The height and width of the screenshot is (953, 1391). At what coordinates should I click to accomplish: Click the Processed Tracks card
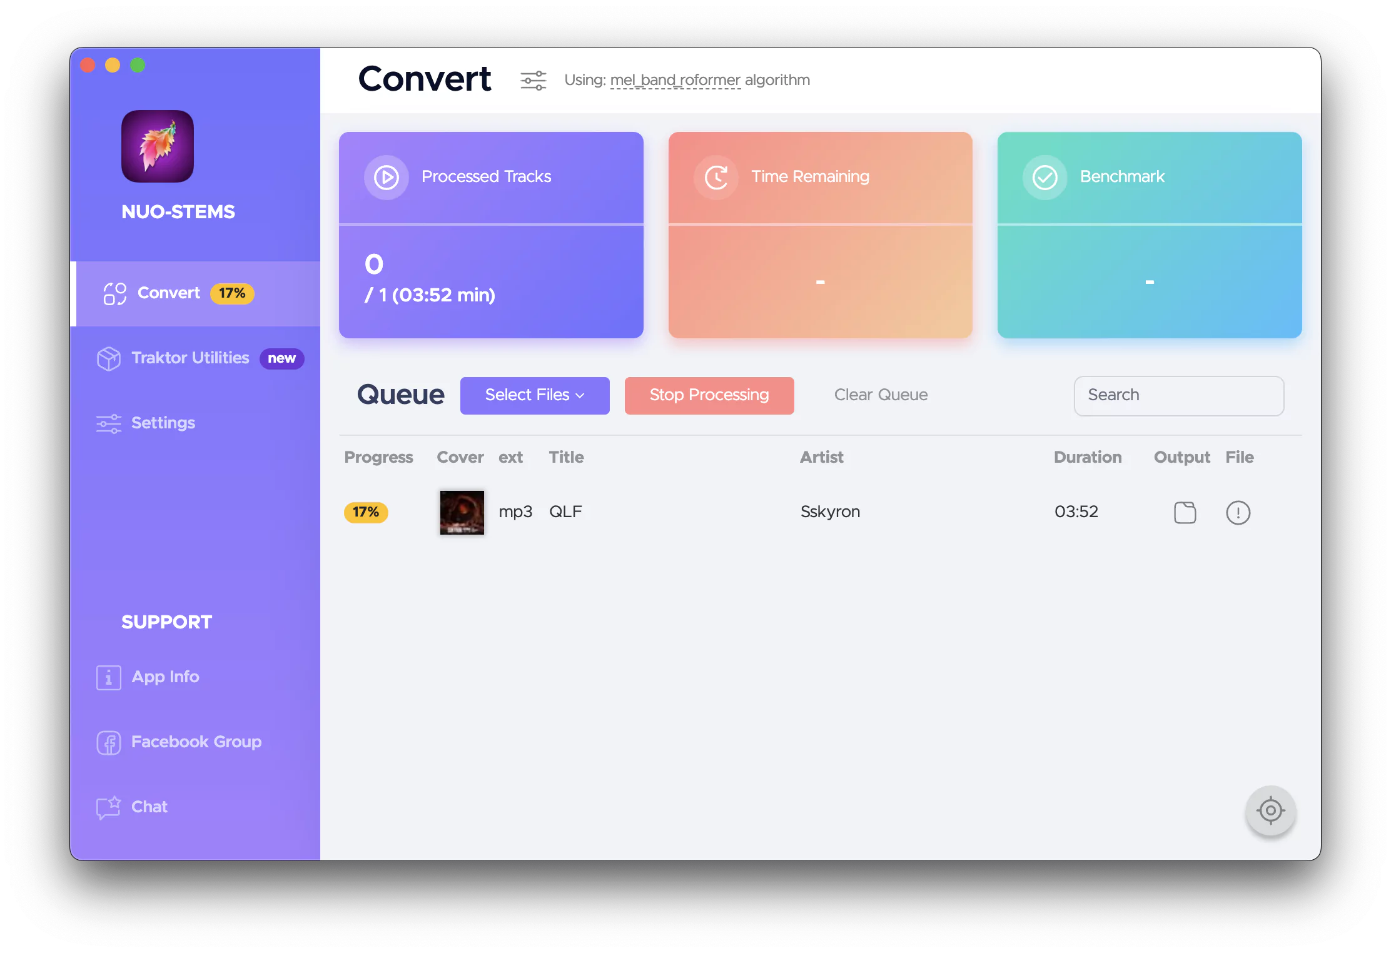click(491, 235)
